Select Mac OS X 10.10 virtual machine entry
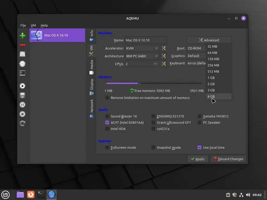The image size is (267, 200). pos(57,35)
